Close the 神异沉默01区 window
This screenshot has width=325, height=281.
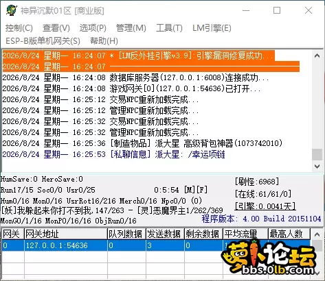point(309,10)
